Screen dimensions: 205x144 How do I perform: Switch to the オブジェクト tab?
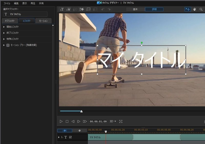[10, 21]
